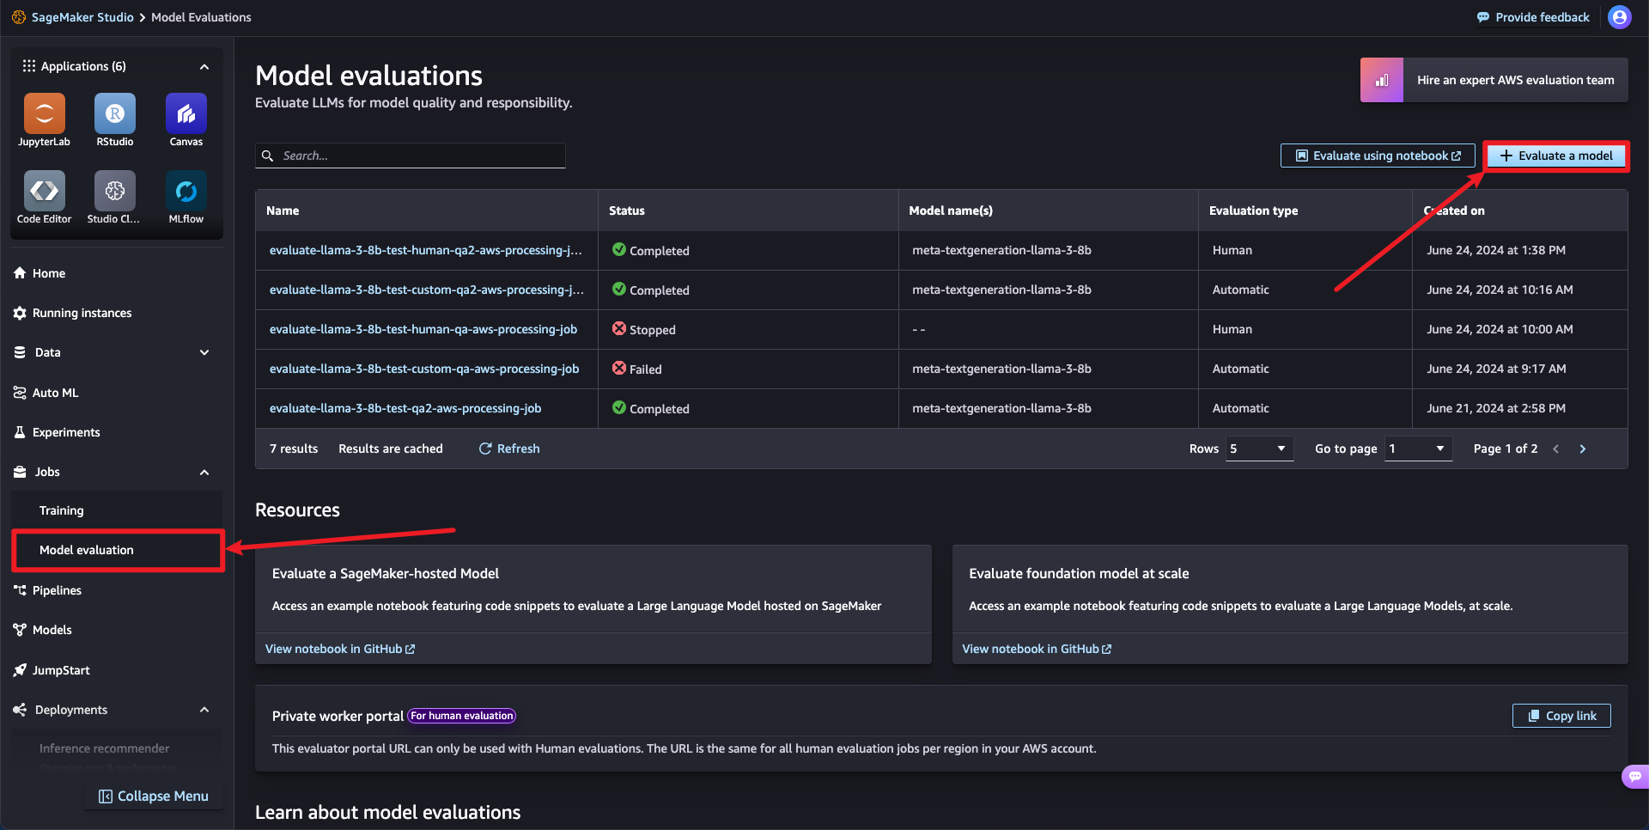The width and height of the screenshot is (1649, 830).
Task: Open evaluate-llama-3-8b-test-custom-qa-aws-processing-job link
Action: coord(424,369)
